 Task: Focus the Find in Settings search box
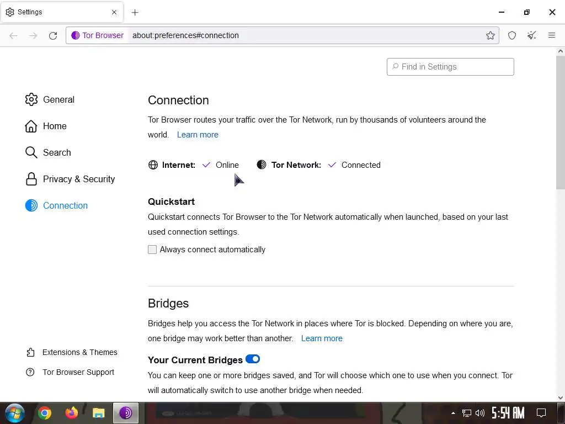coord(450,67)
